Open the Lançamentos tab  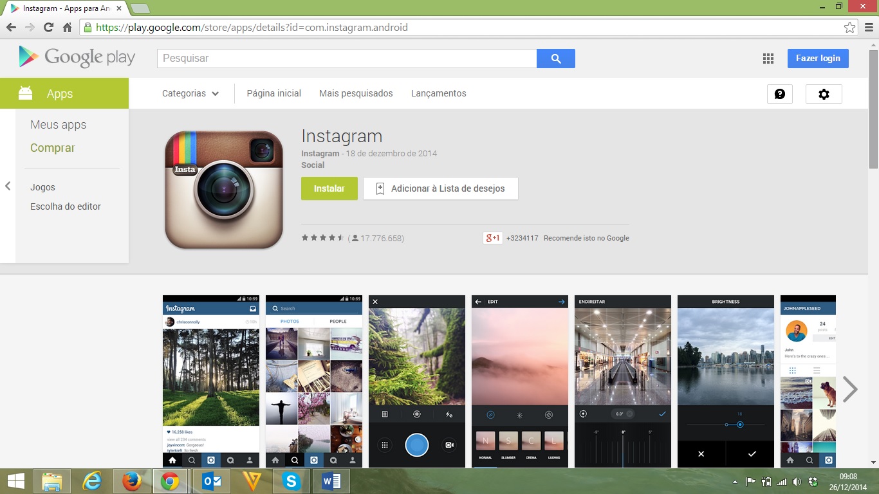point(438,93)
